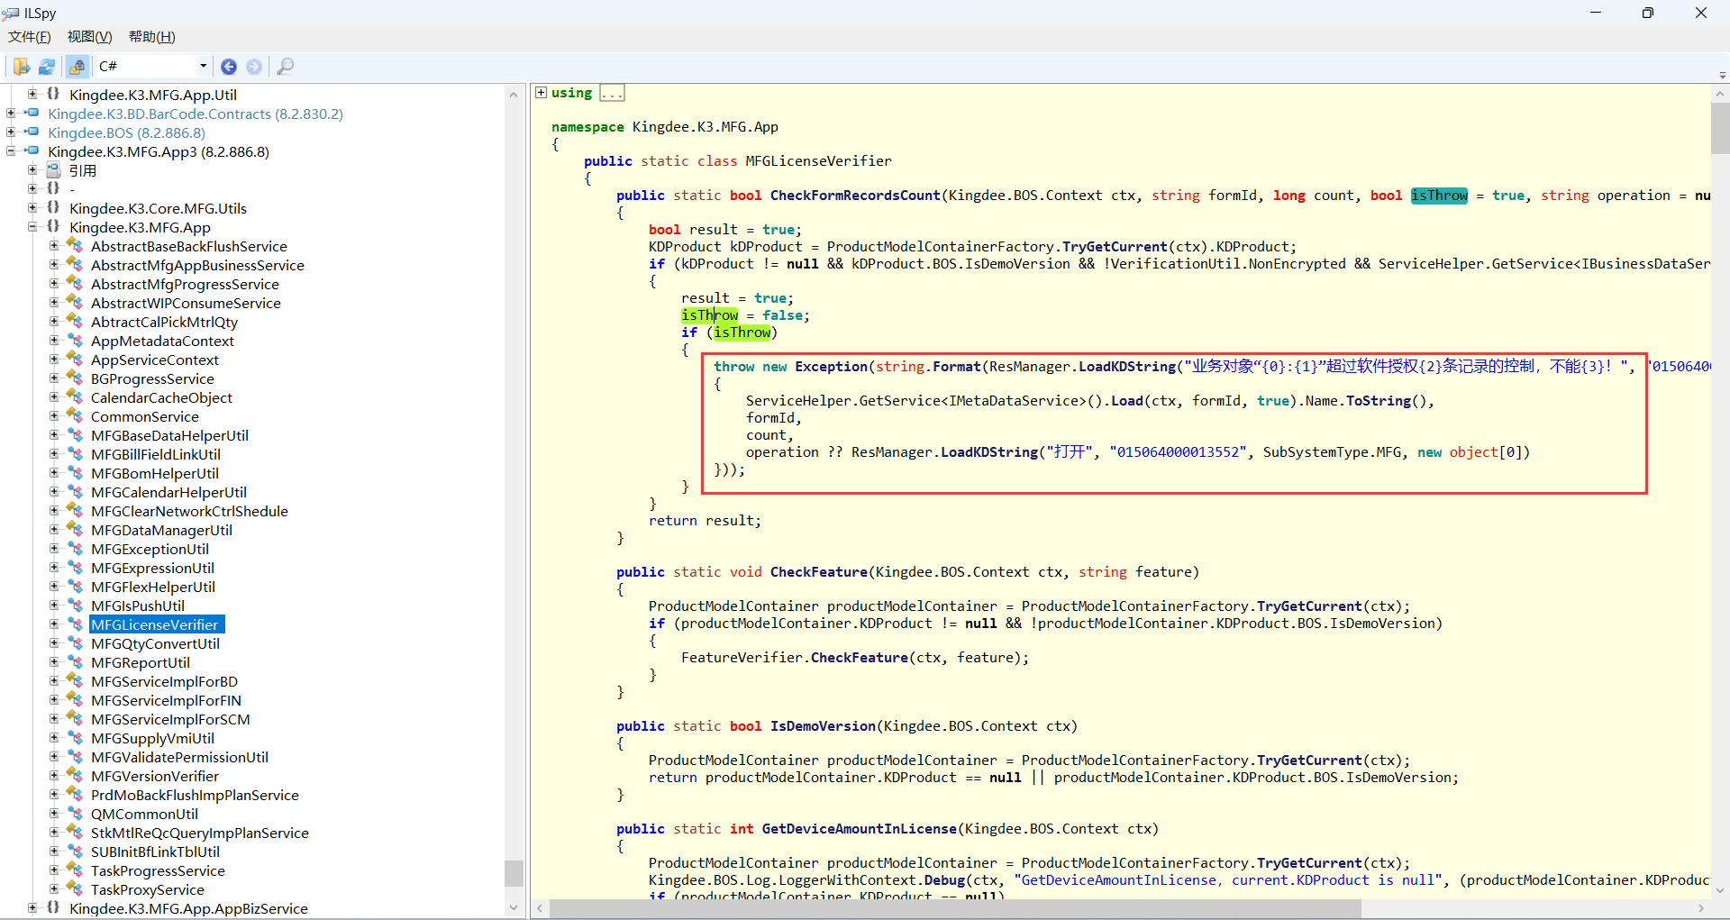Open the Kingdee.K3.BD.BarCode.Contracts assembly link
Screen dimensions: 1730x920
195,114
